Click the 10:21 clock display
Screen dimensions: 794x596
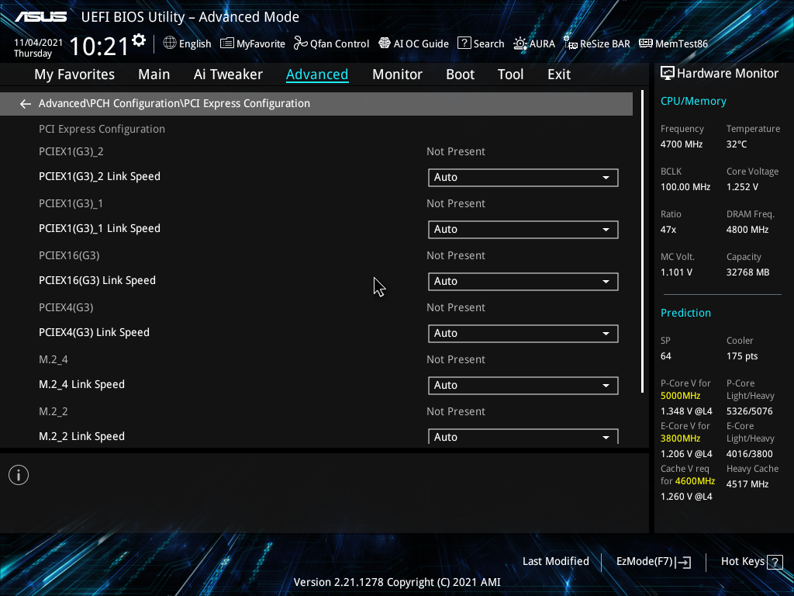click(x=99, y=47)
